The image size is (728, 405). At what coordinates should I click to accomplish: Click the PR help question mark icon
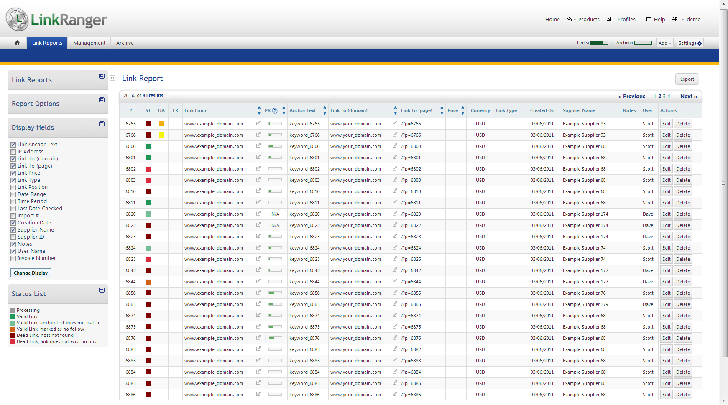pos(275,111)
